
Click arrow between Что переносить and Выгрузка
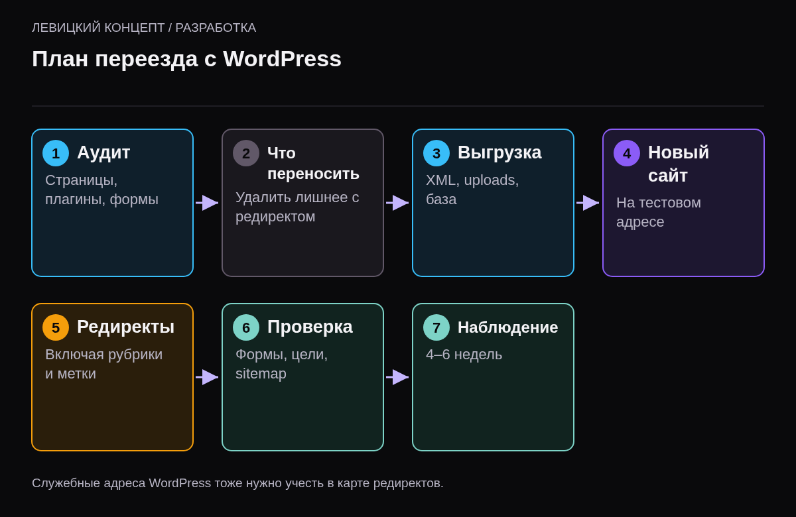coord(397,203)
